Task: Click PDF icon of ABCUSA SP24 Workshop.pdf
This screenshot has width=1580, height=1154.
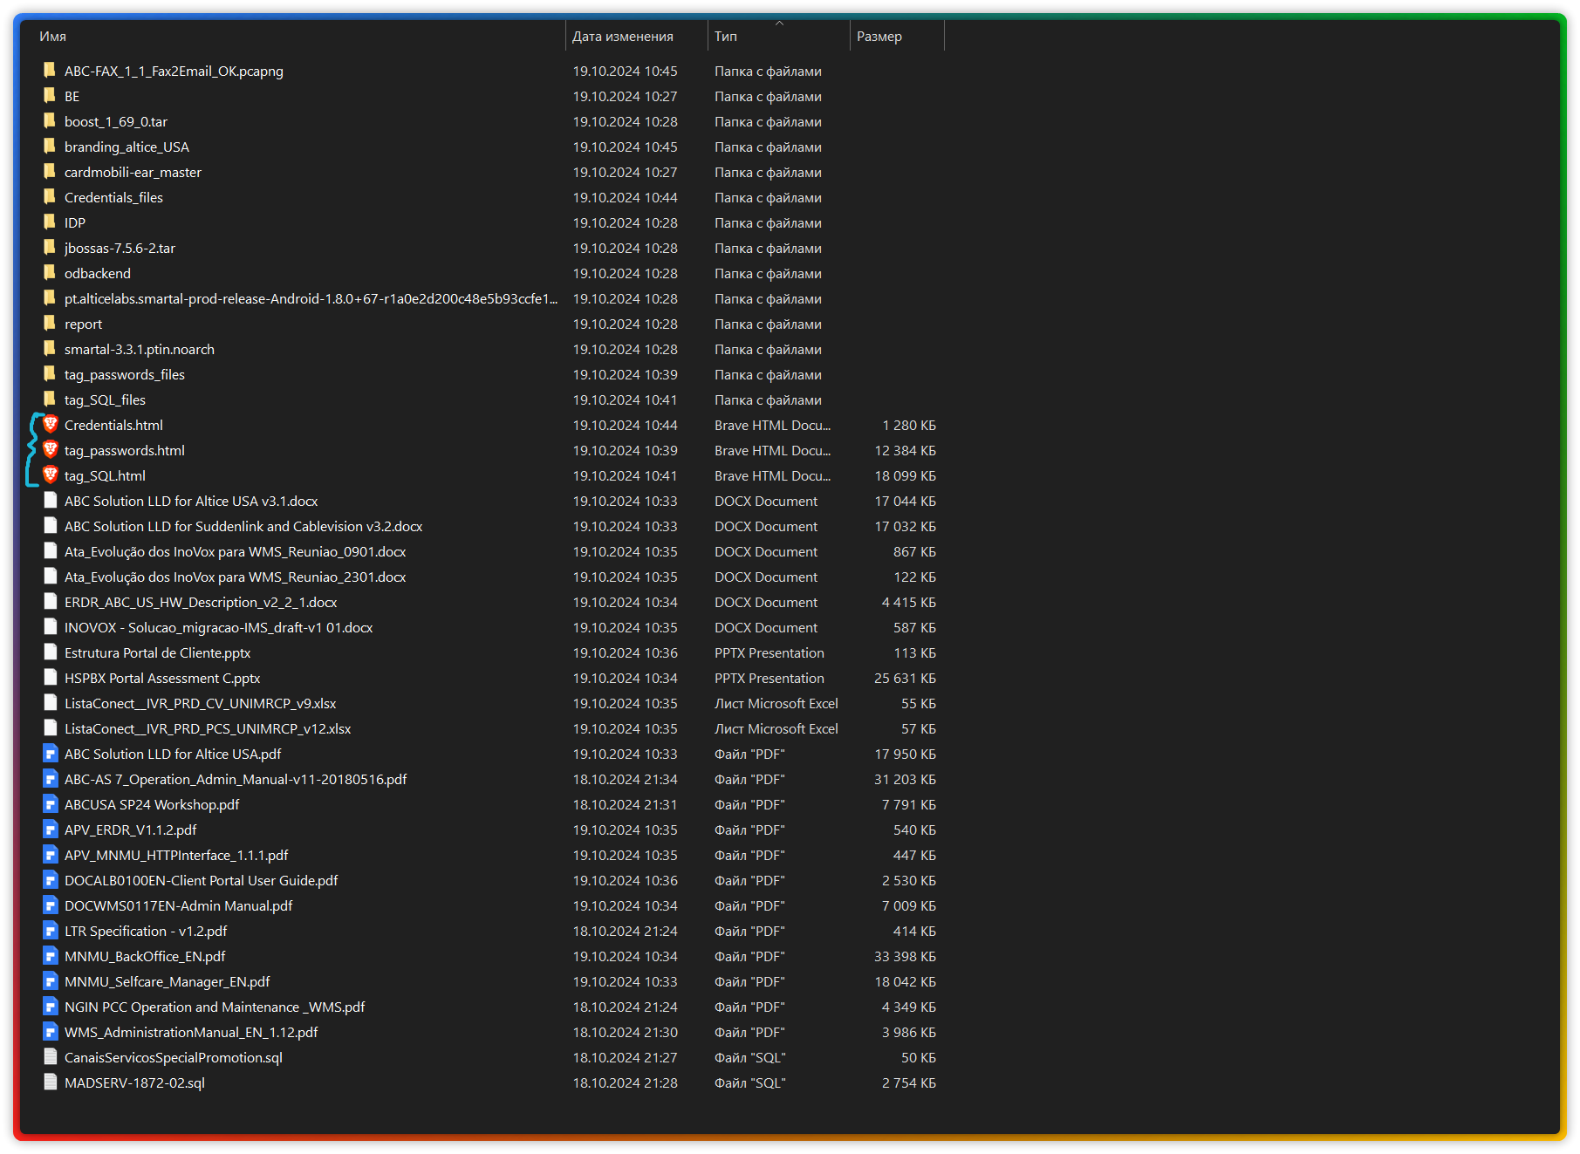Action: (51, 804)
